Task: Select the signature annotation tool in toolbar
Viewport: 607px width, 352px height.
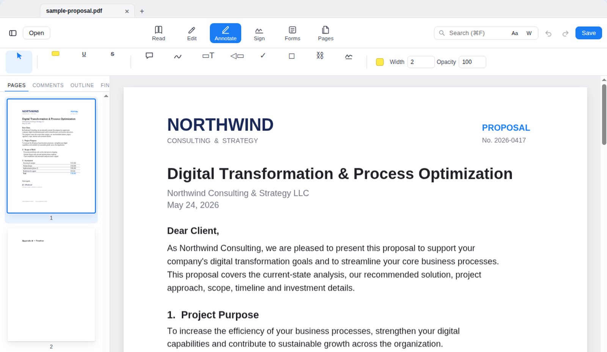Action: point(349,56)
